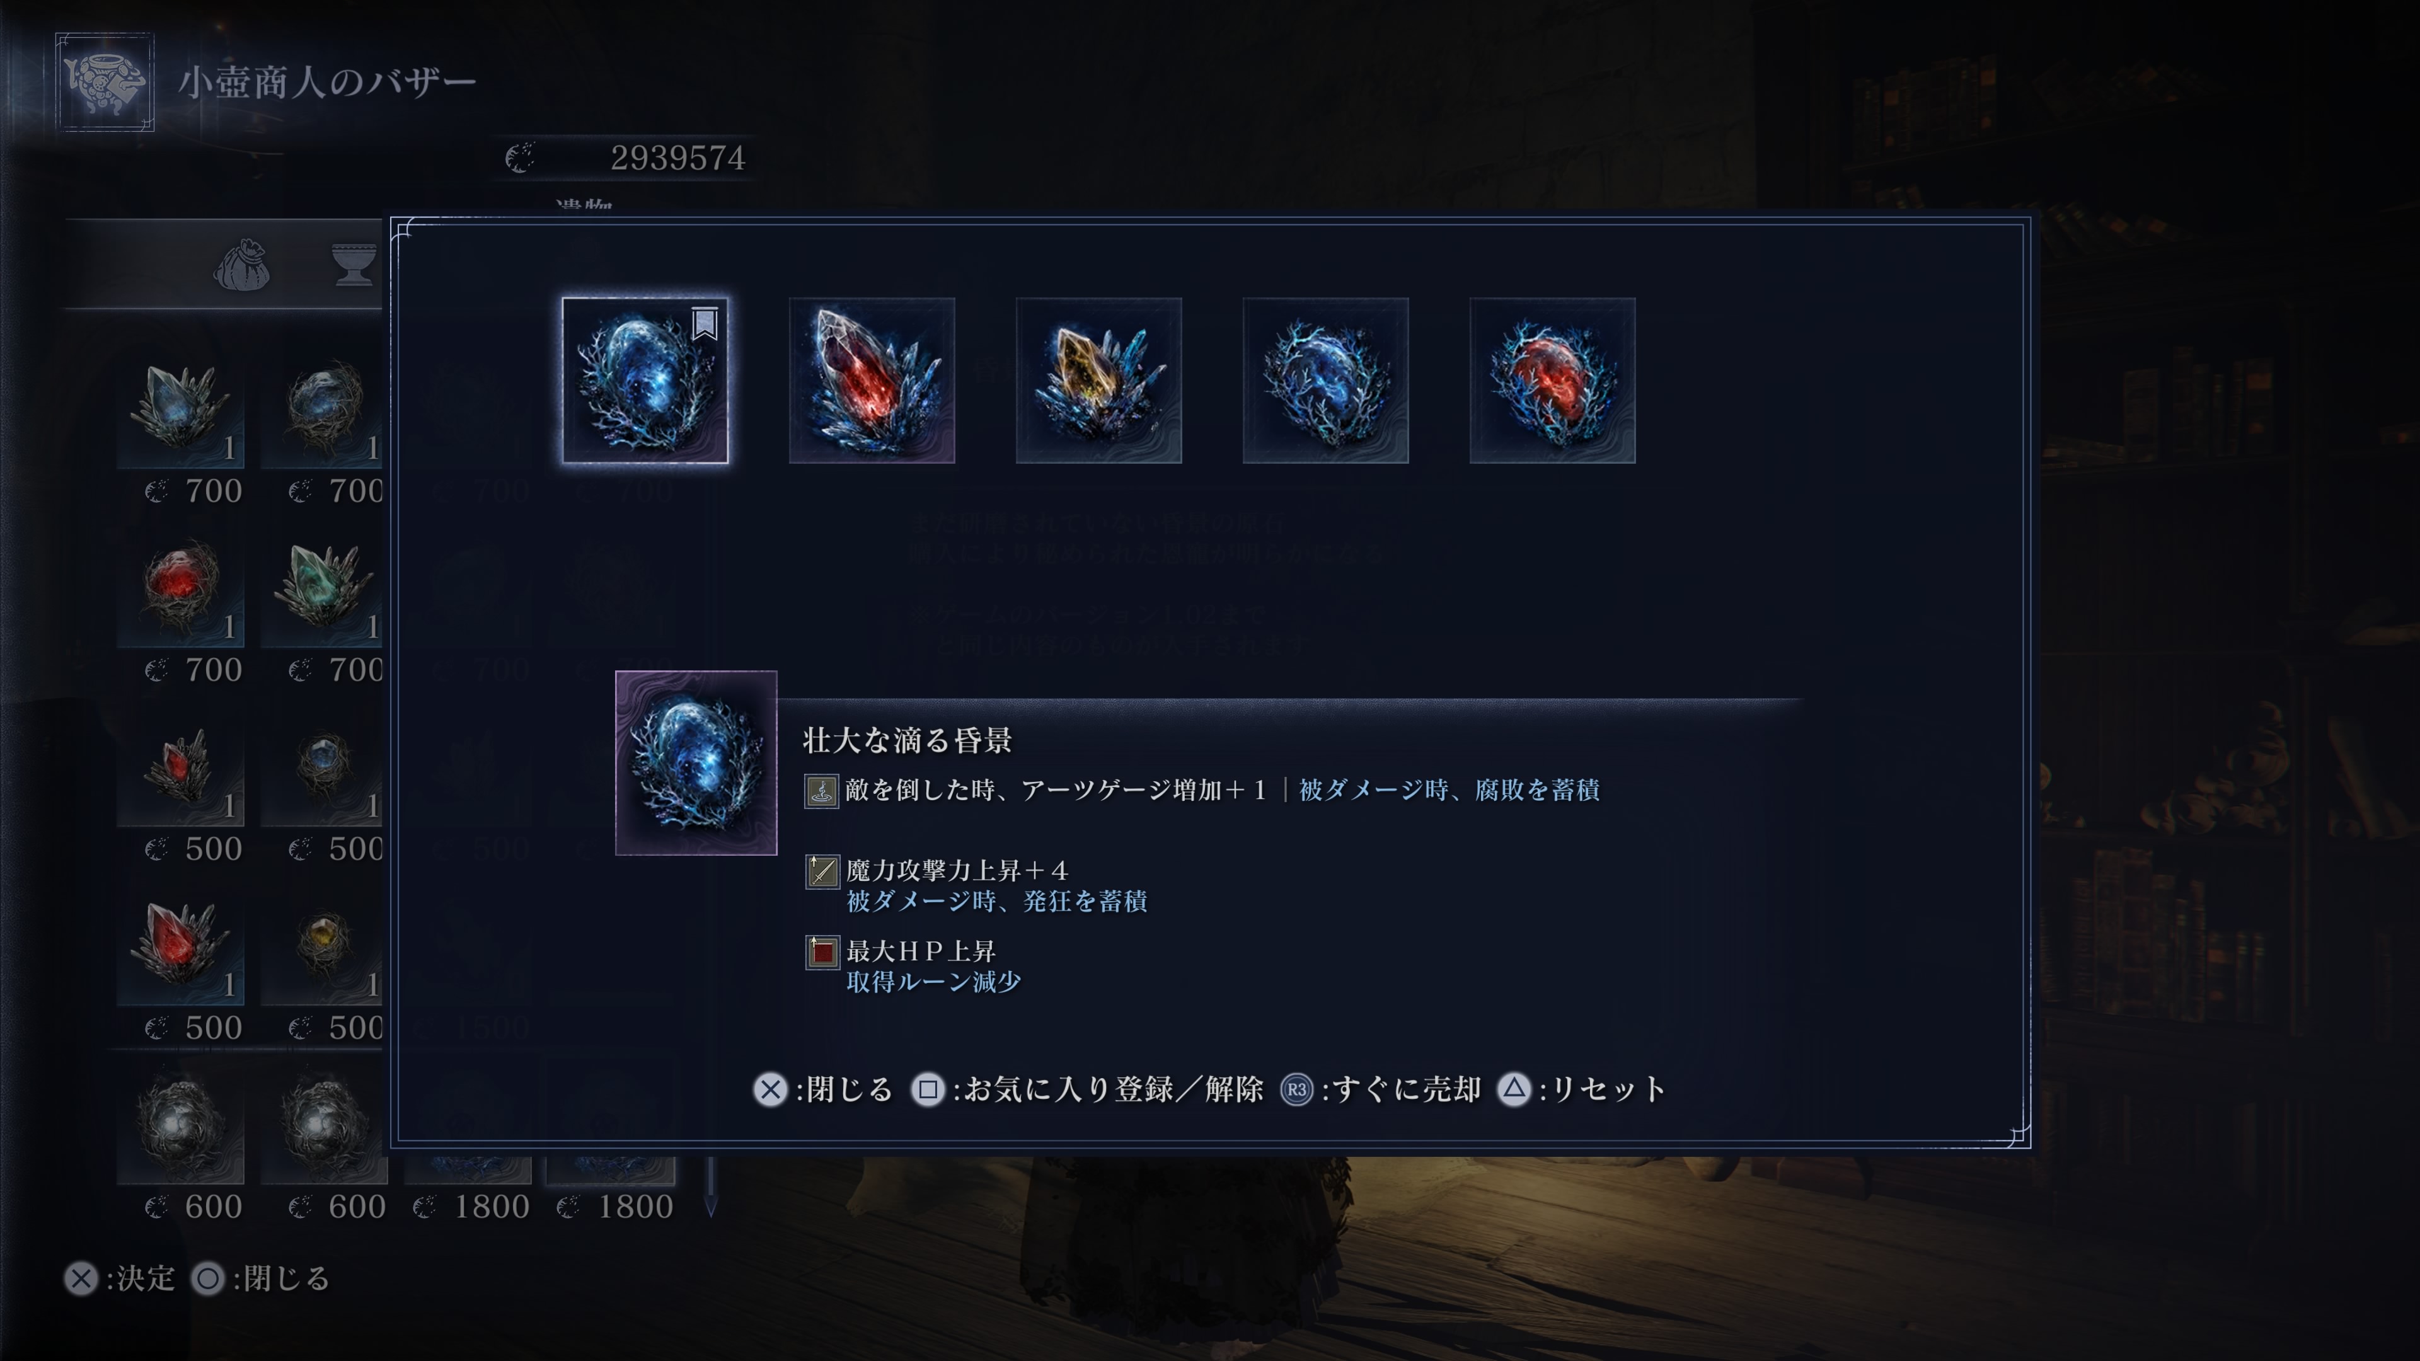This screenshot has height=1361, width=2420.
Task: Click the jar merchant bazaar emblem icon
Action: pos(104,82)
